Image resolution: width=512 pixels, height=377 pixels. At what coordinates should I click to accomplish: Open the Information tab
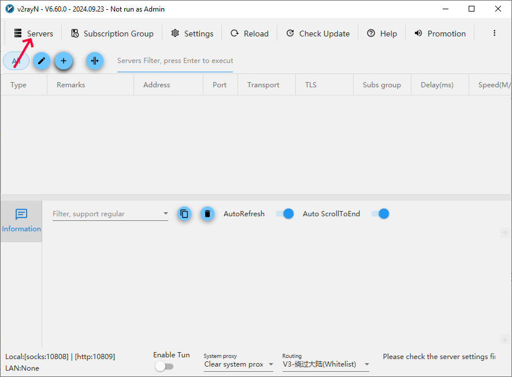coord(21,221)
